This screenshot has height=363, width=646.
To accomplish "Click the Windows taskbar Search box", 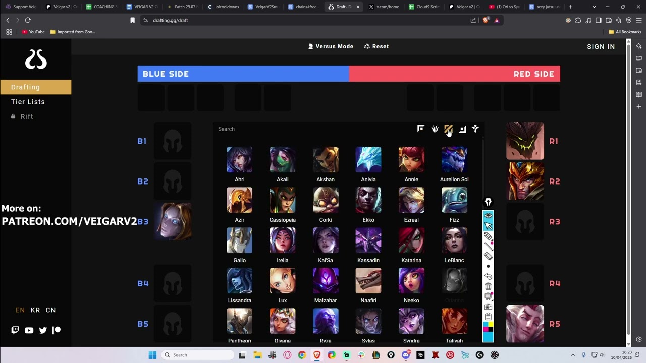I will click(x=197, y=355).
